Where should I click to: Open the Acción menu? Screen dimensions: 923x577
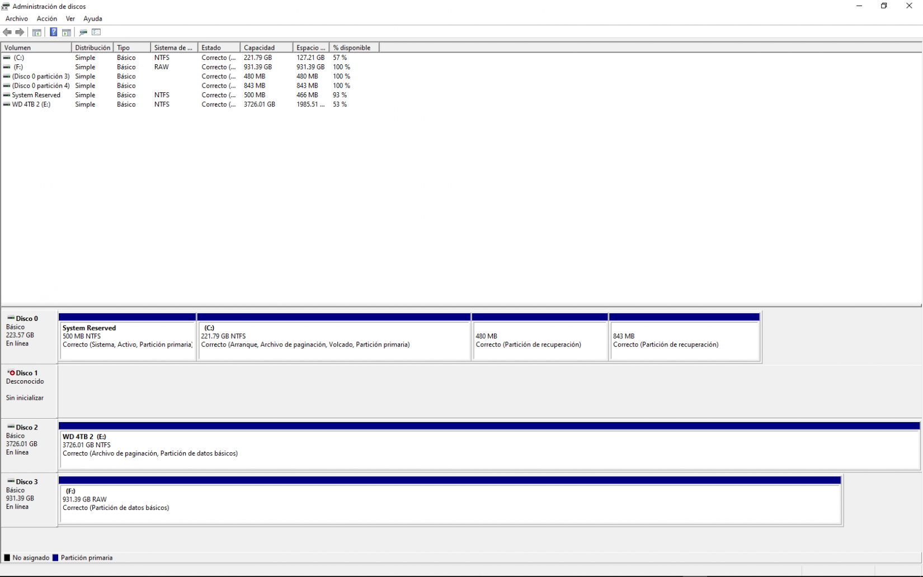[x=47, y=19]
